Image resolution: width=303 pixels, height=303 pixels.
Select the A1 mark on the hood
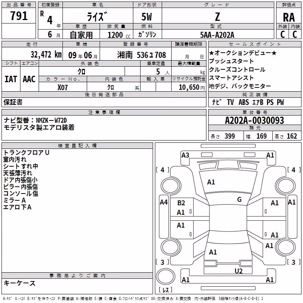coord(211,182)
